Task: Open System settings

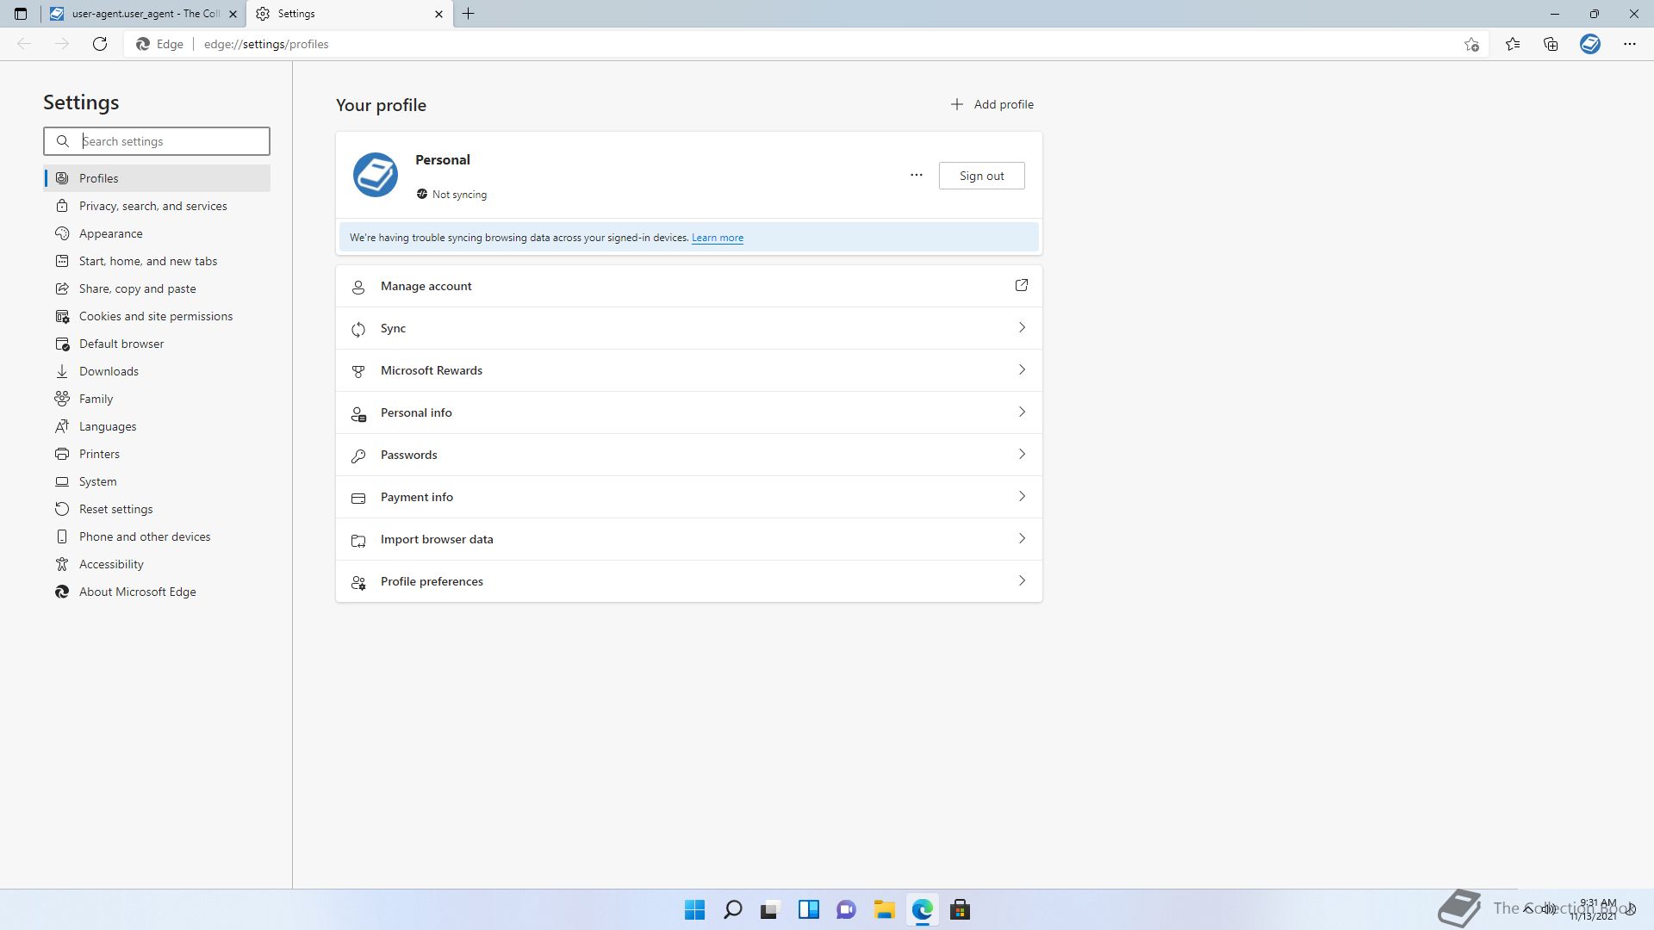Action: tap(157, 481)
